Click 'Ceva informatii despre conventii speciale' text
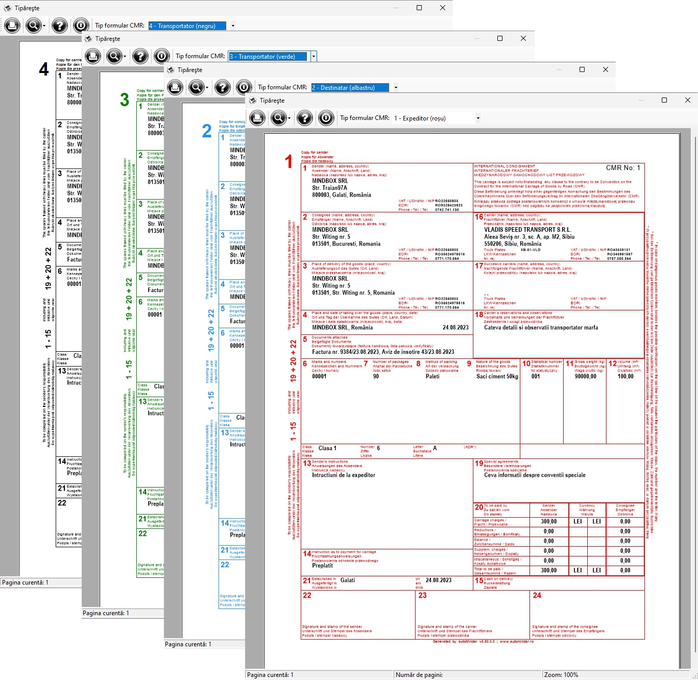Image resolution: width=698 pixels, height=680 pixels. click(535, 475)
